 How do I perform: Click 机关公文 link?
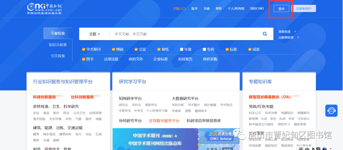[x=255, y=113]
